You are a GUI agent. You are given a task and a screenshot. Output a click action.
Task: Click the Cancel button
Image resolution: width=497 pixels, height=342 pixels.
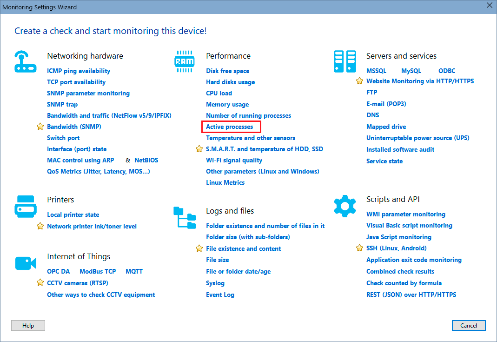(x=468, y=326)
